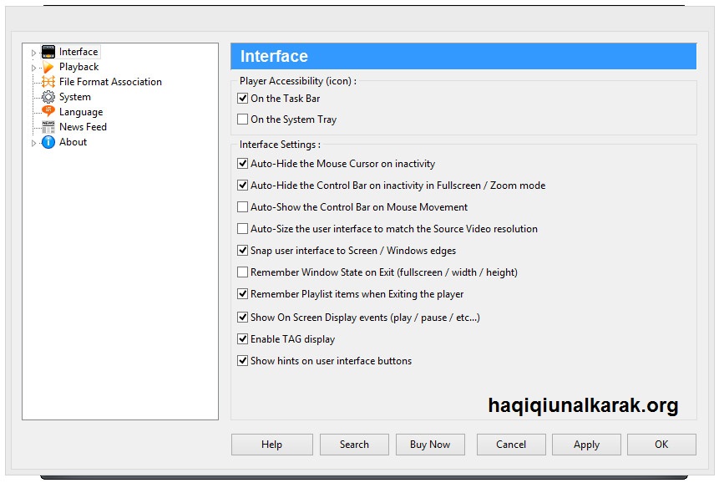Click the Help button
The height and width of the screenshot is (483, 719).
point(272,445)
